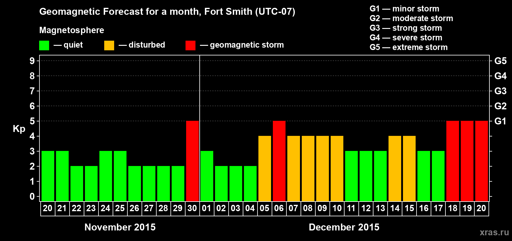Click the date label '13' on the x-axis
Viewport: 512px width, 241px height.
pos(380,208)
